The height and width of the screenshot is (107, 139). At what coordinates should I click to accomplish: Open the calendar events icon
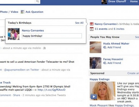92,29
